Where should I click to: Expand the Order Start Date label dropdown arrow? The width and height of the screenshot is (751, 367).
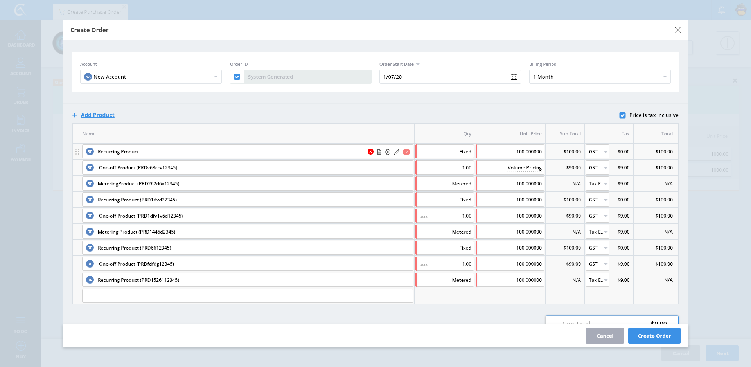418,64
